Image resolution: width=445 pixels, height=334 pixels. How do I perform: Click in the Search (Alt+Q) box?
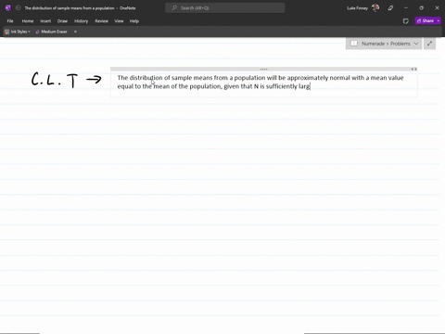coord(225,8)
